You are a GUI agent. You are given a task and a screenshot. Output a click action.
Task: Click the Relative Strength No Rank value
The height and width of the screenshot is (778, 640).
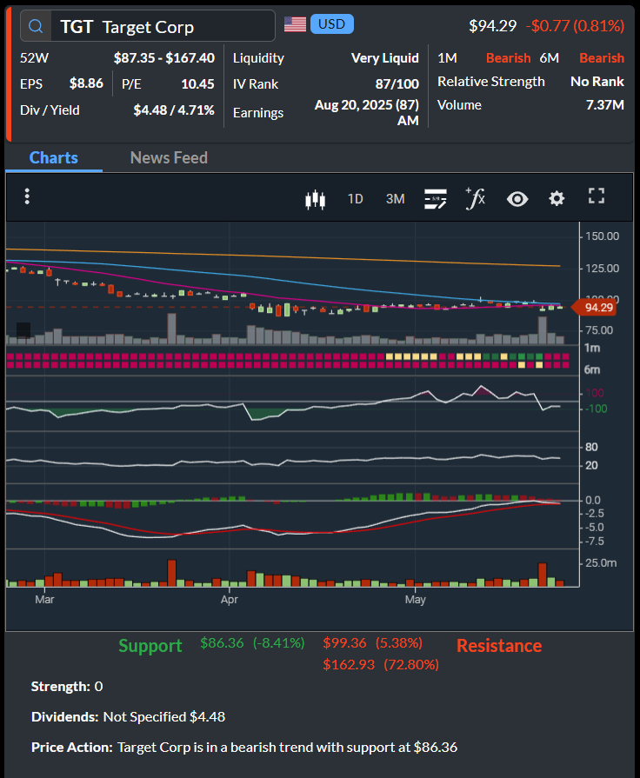tap(597, 82)
